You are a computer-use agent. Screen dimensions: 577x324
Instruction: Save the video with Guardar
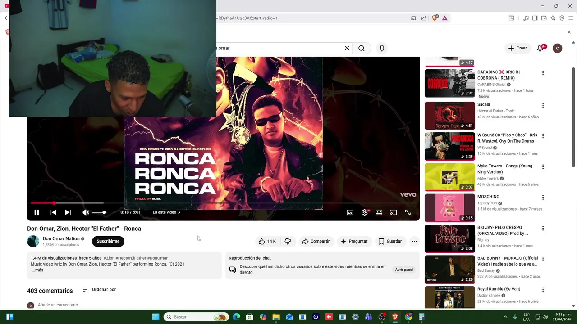[390, 241]
